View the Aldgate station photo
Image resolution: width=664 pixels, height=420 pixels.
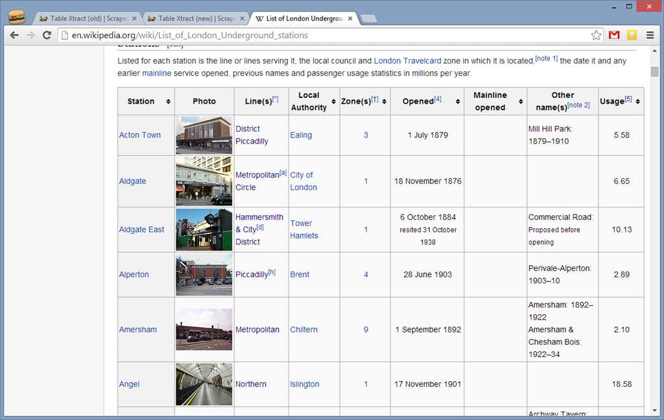point(204,181)
